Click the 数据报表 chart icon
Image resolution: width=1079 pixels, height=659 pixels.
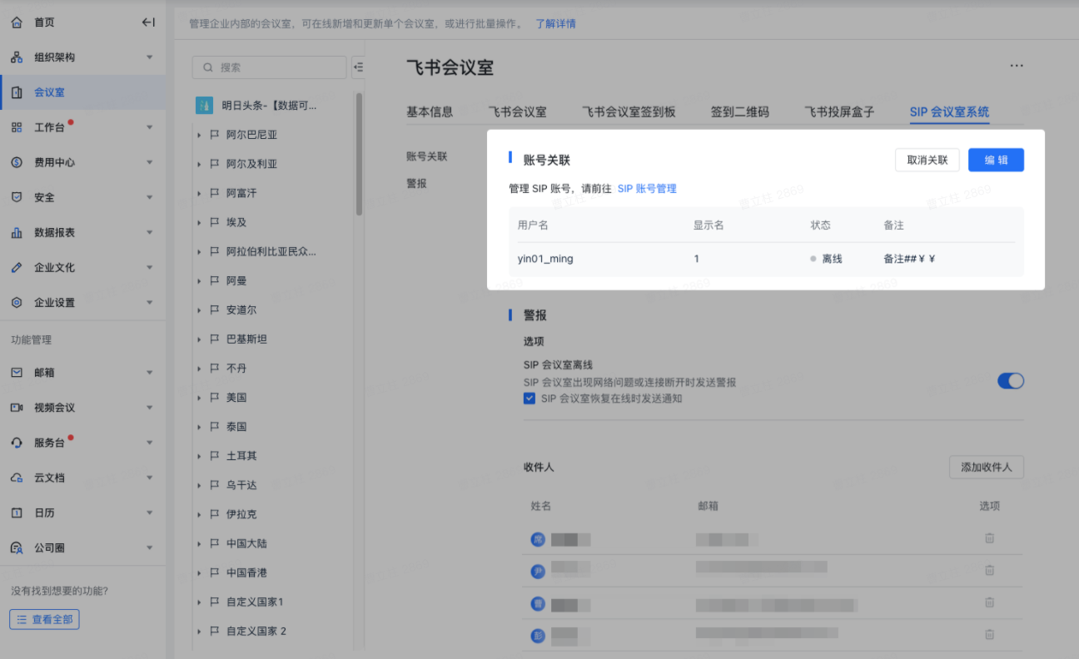click(x=17, y=232)
